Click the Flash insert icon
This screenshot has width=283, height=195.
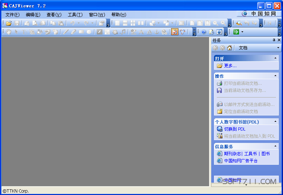pyautogui.click(x=100, y=32)
